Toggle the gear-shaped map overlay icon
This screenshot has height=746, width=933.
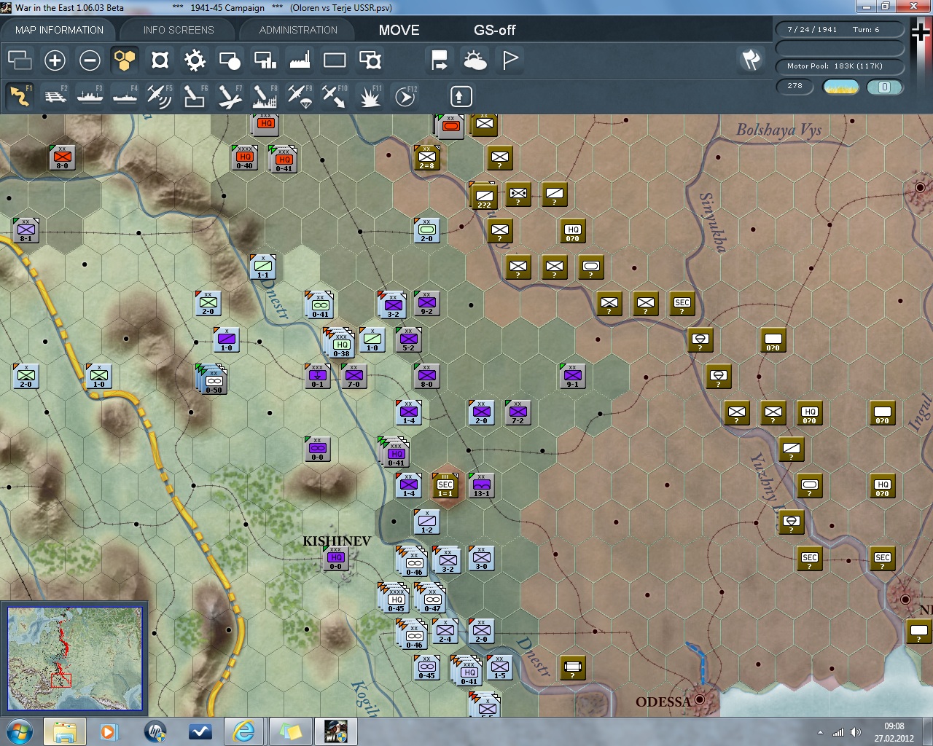(195, 60)
